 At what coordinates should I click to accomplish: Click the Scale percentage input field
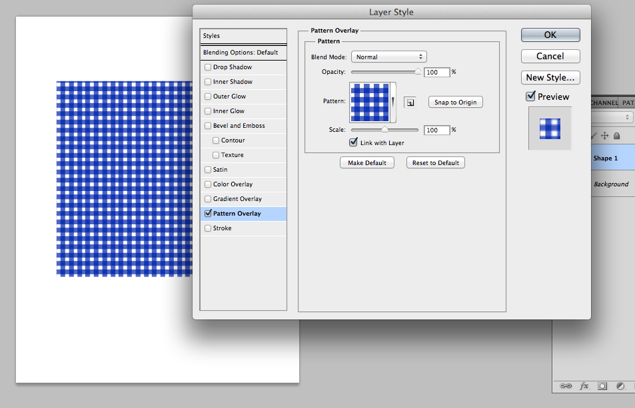click(x=437, y=130)
